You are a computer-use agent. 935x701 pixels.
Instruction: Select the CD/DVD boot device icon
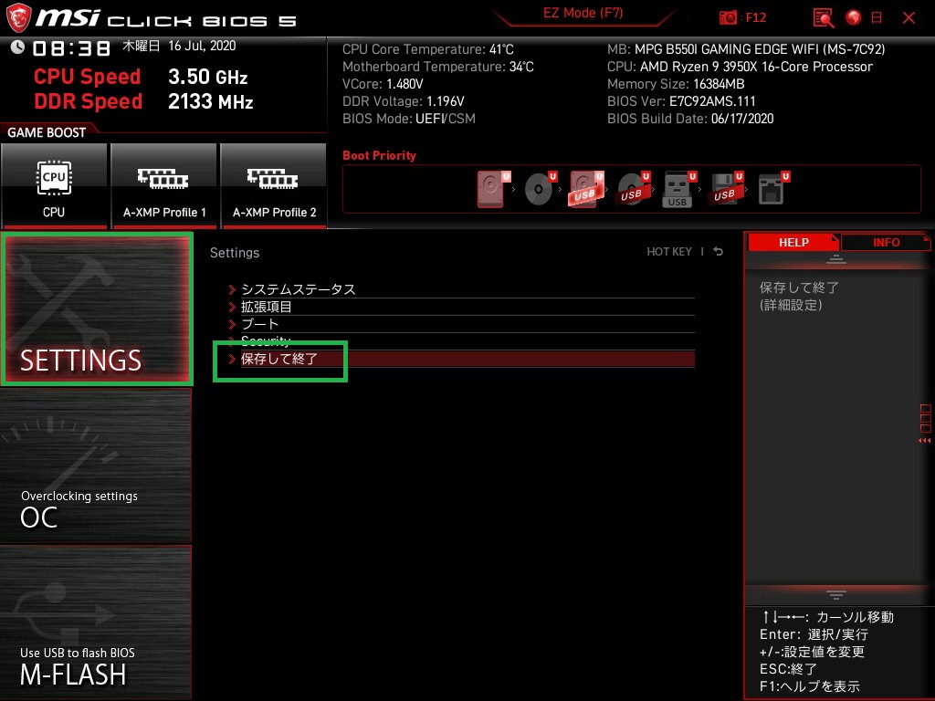coord(541,189)
